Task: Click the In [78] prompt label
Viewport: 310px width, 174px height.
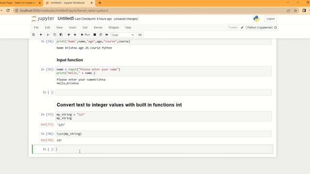Action: point(47,134)
